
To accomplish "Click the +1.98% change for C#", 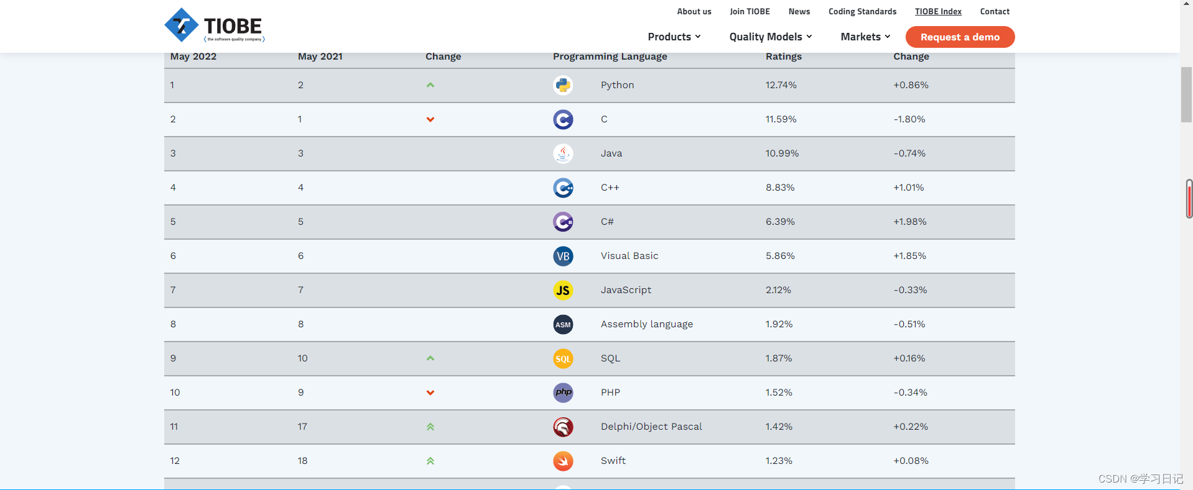I will point(910,222).
